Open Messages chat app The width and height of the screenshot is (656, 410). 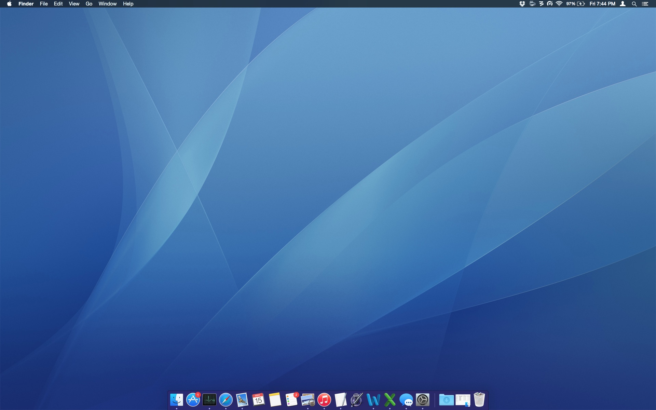pos(406,399)
